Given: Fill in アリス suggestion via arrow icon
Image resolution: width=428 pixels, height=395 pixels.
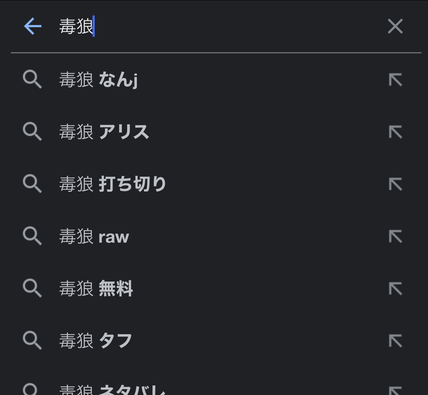Looking at the screenshot, I should [x=395, y=132].
